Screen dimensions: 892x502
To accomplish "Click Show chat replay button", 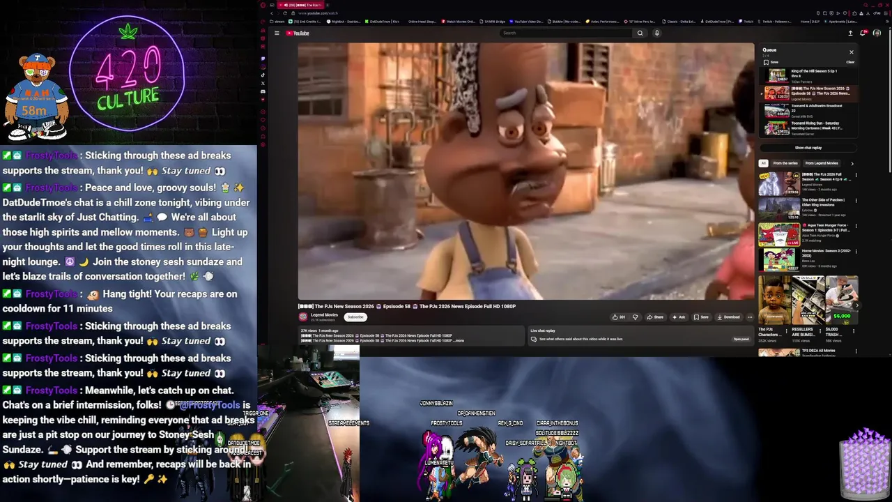I will tap(808, 148).
